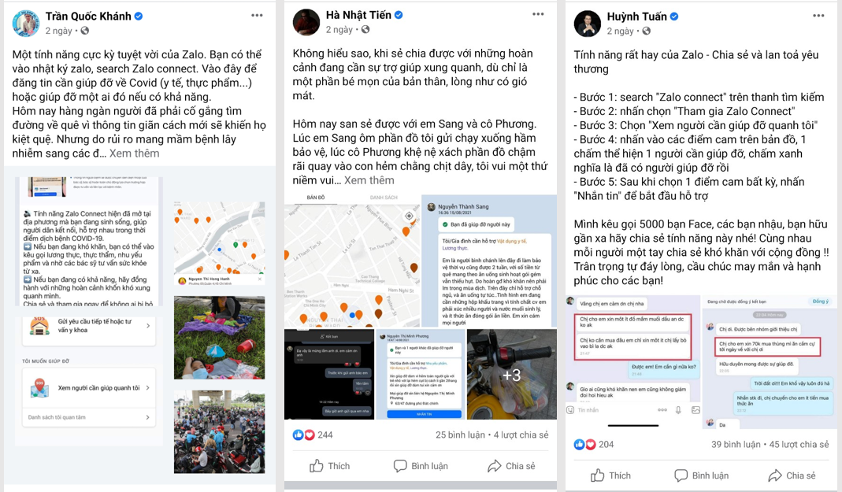Open the 25 bình luận comments link
Image resolution: width=842 pixels, height=492 pixels.
click(460, 435)
